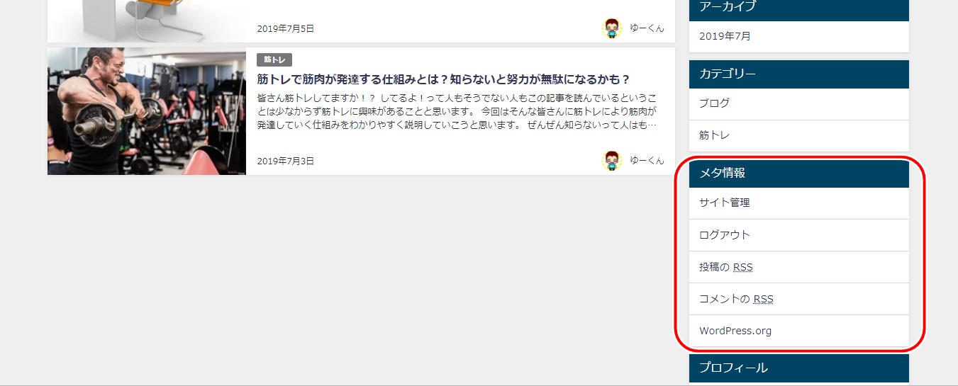Open サイト管理 under メタ情報
958x386 pixels.
tap(724, 203)
